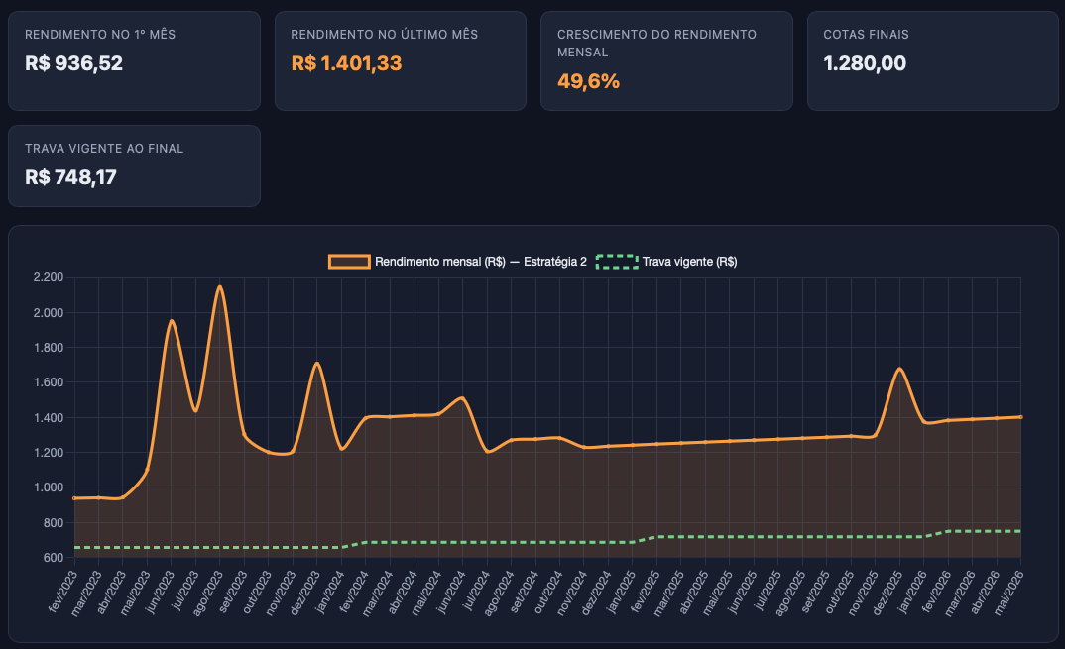The width and height of the screenshot is (1065, 649).
Task: Select the 'Trava vigente ao final' title
Action: (x=104, y=148)
